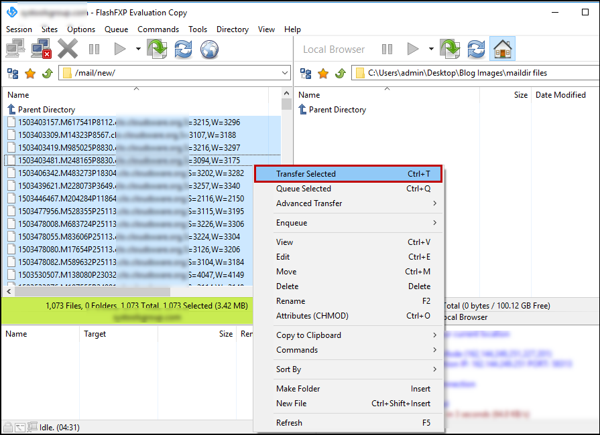Click the up arrow of the remote list vertical scrollbar
Image resolution: width=600 pixels, height=435 pixels.
[x=287, y=93]
